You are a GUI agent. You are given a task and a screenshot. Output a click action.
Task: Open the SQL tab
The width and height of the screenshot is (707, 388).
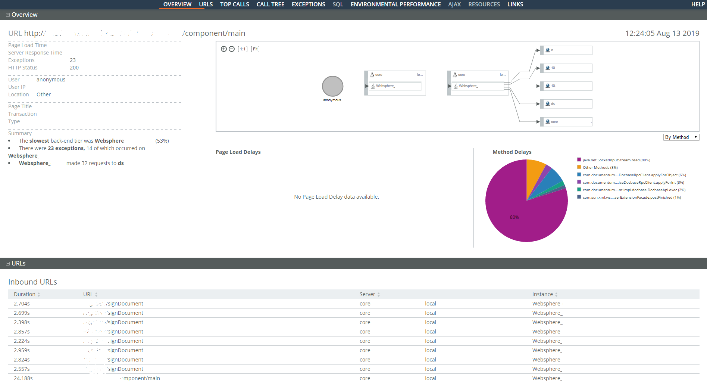(338, 4)
